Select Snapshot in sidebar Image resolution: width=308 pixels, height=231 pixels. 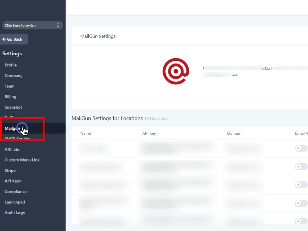tap(13, 107)
